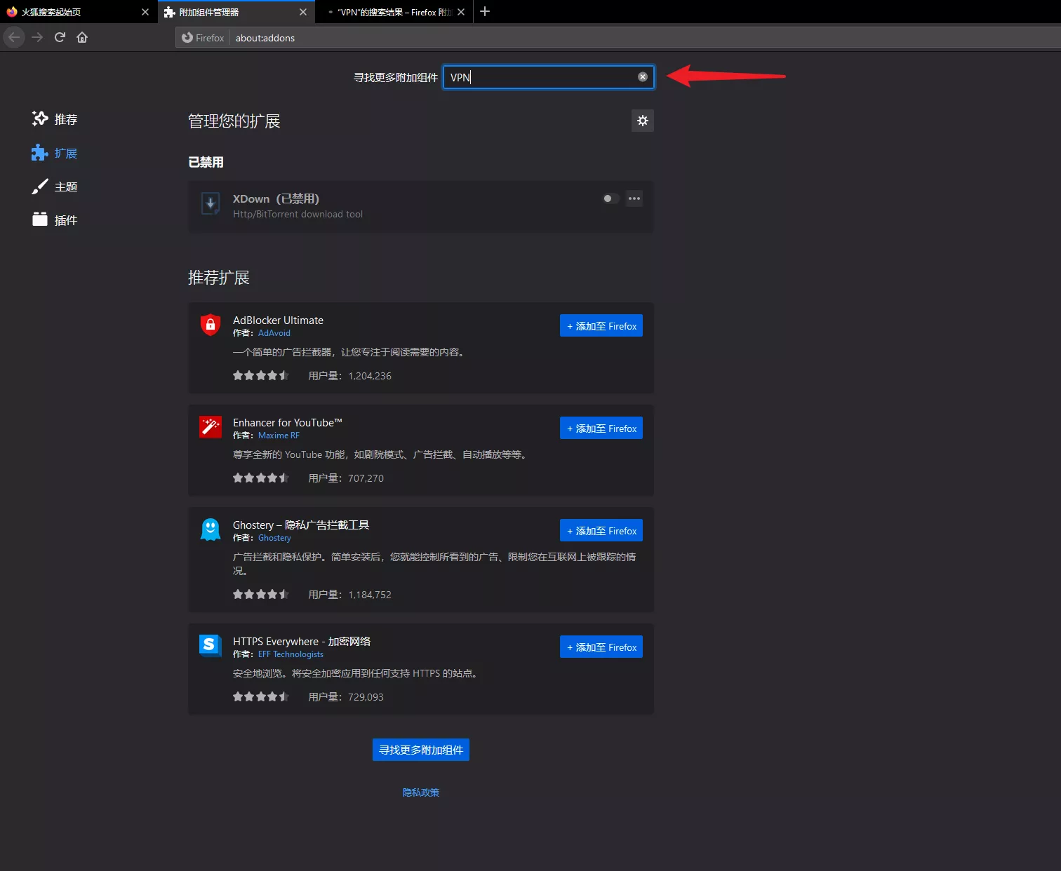Go forward with the forward arrow
The height and width of the screenshot is (871, 1061).
(37, 37)
